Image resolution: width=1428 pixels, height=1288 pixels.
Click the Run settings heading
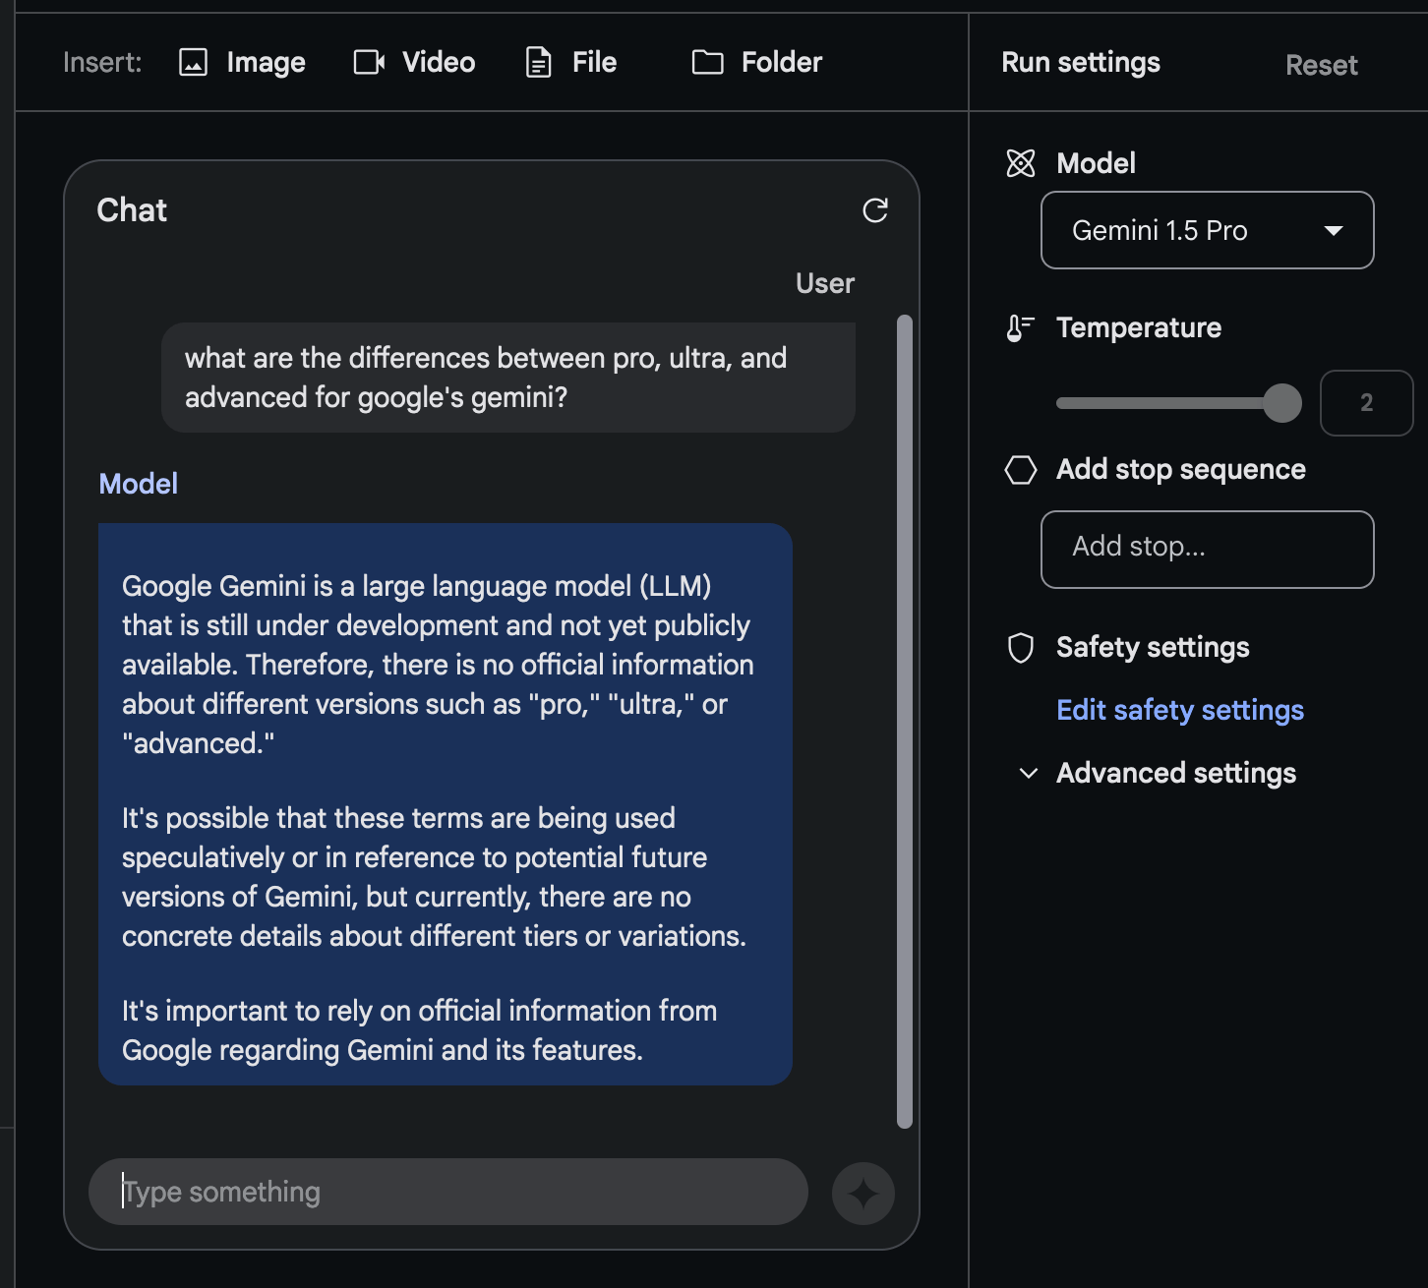(1081, 63)
